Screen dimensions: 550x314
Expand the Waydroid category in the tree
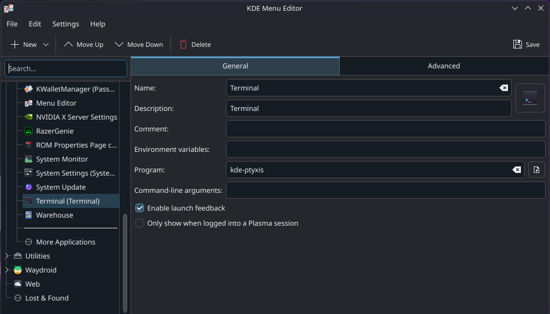(7, 270)
